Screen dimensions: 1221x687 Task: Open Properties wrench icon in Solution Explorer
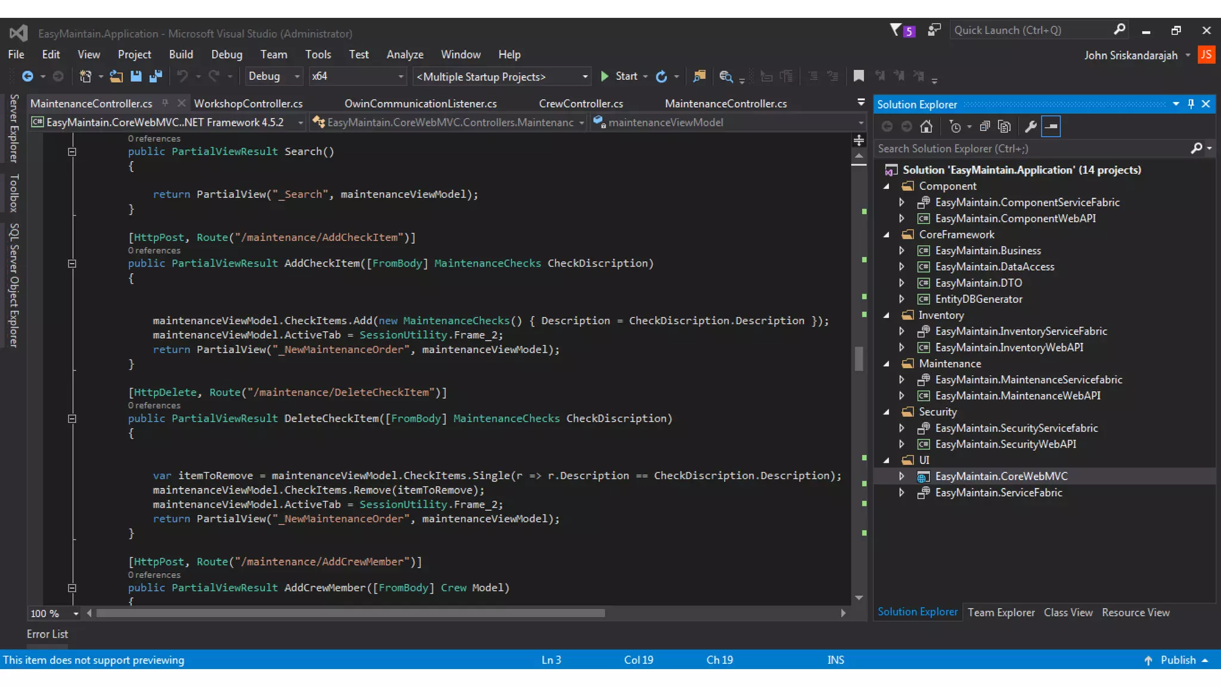(1030, 126)
